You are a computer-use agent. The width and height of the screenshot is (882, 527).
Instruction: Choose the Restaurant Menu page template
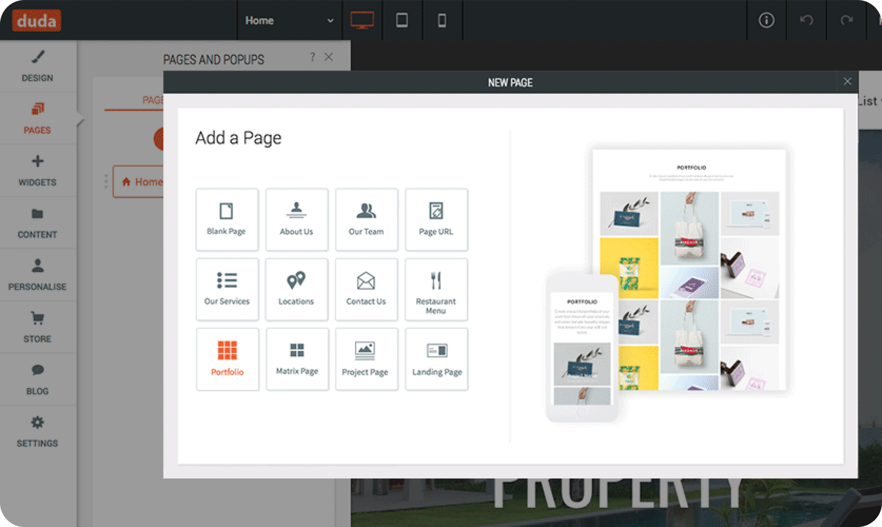[436, 289]
